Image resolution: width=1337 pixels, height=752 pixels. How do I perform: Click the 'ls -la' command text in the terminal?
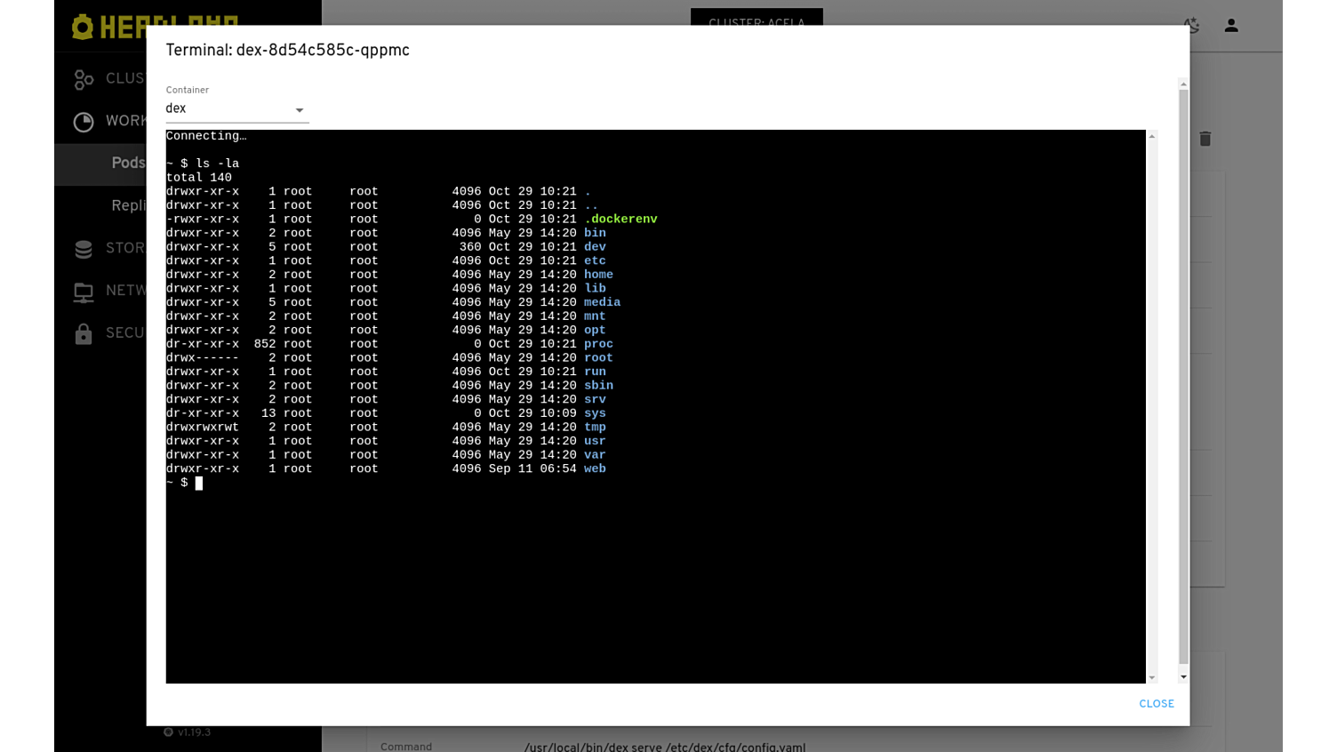tap(217, 164)
